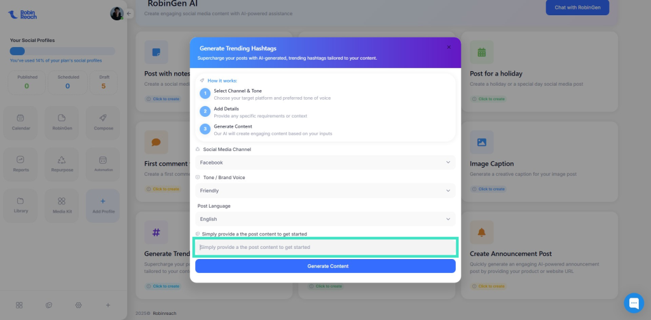Click the social profiles usage progress bar
The height and width of the screenshot is (320, 651).
[63, 51]
